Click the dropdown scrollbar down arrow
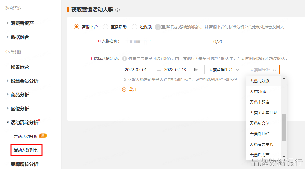 click(284, 157)
